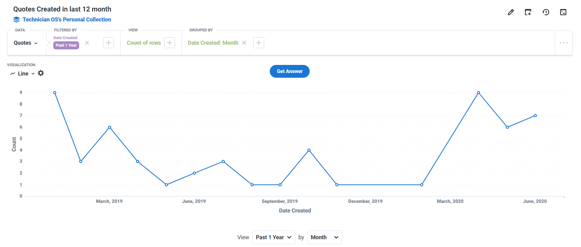
Task: Expand the Quotes data source dropdown
Action: click(26, 43)
